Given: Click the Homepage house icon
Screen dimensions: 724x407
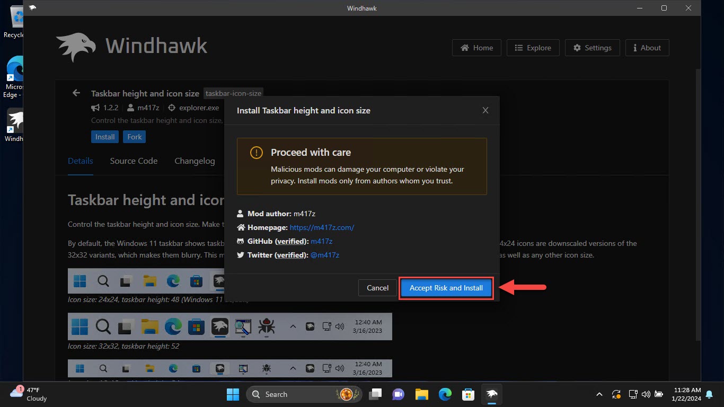Looking at the screenshot, I should click(x=241, y=227).
